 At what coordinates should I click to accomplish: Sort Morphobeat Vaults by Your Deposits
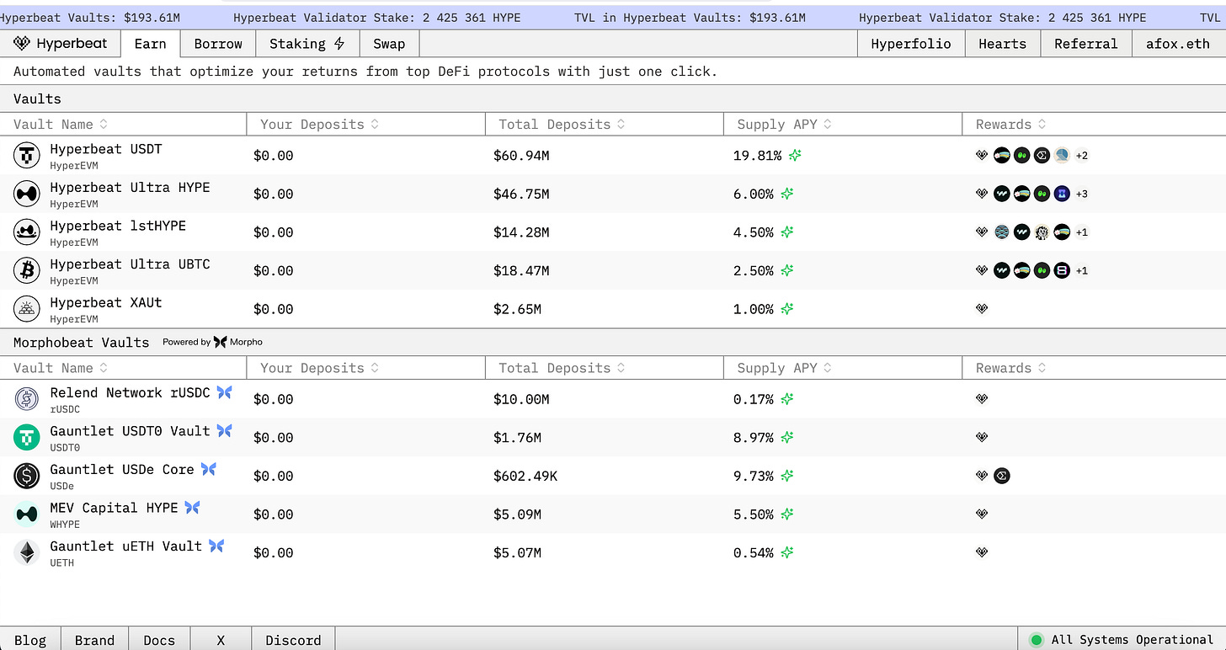coord(319,368)
